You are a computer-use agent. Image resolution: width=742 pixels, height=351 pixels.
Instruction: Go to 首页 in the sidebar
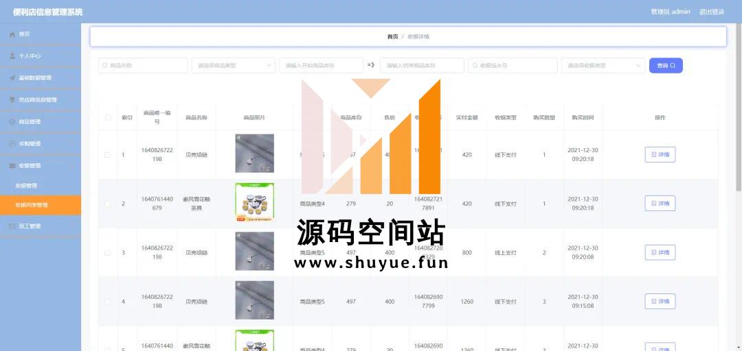pos(41,34)
